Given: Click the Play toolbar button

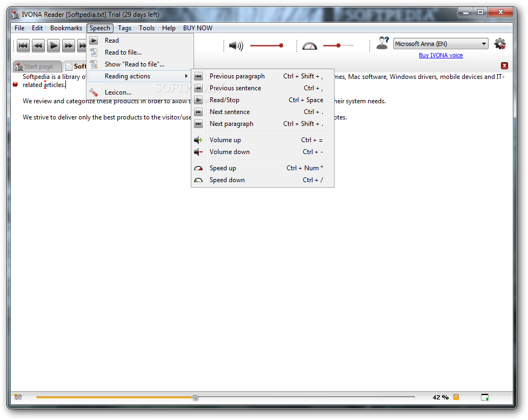Looking at the screenshot, I should pyautogui.click(x=54, y=46).
